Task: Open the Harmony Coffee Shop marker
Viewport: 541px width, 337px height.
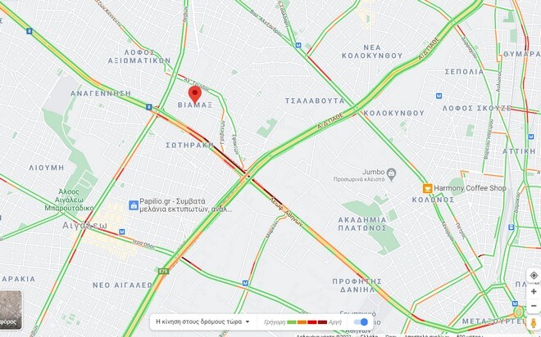Action: point(427,188)
